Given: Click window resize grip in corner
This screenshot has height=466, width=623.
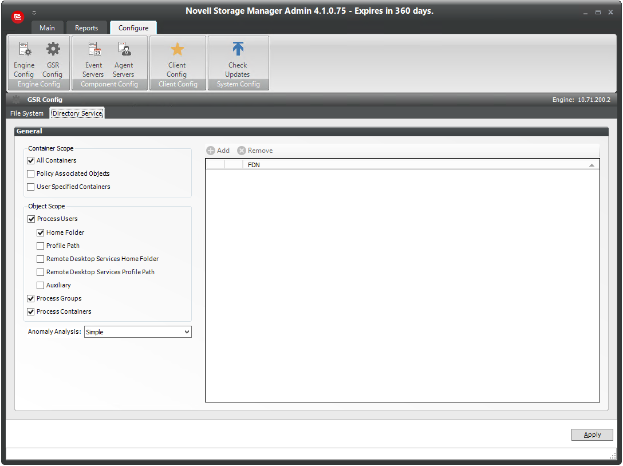Looking at the screenshot, I should point(613,456).
